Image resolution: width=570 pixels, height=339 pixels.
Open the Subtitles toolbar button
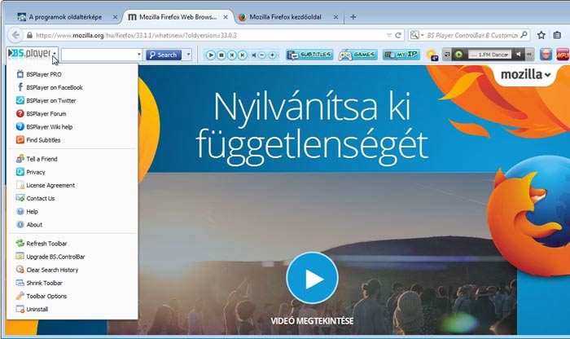[x=309, y=55]
